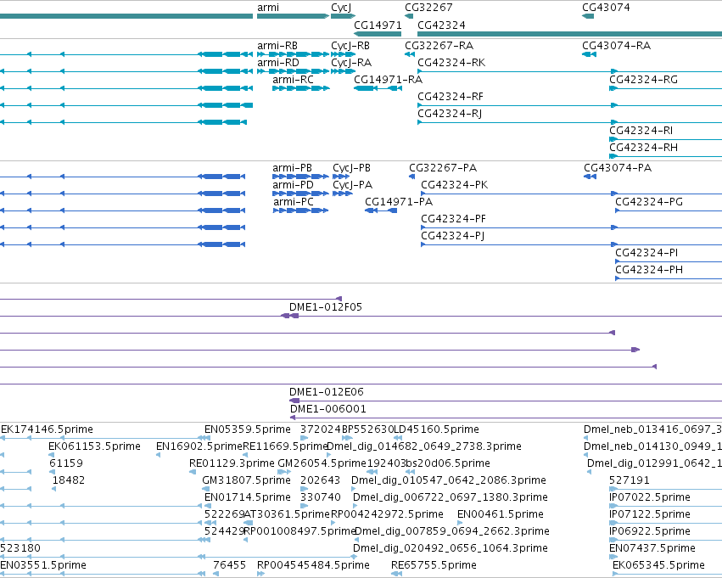This screenshot has width=722, height=578.
Task: Click the GM31807.5prime EST label
Action: [246, 480]
